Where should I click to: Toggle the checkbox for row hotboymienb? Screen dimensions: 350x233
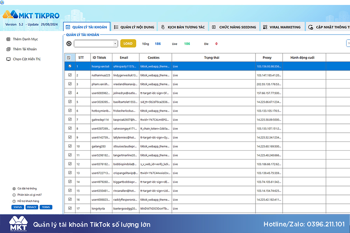click(x=70, y=111)
